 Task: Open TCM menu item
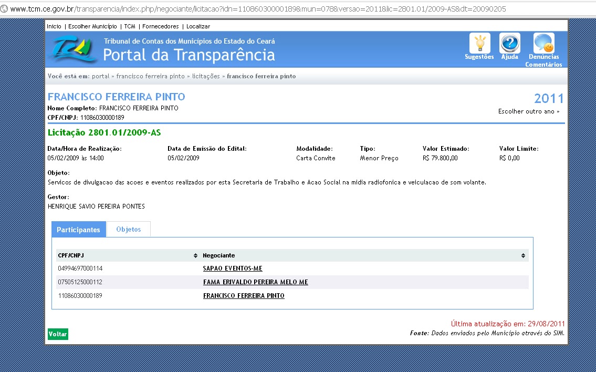coord(130,26)
